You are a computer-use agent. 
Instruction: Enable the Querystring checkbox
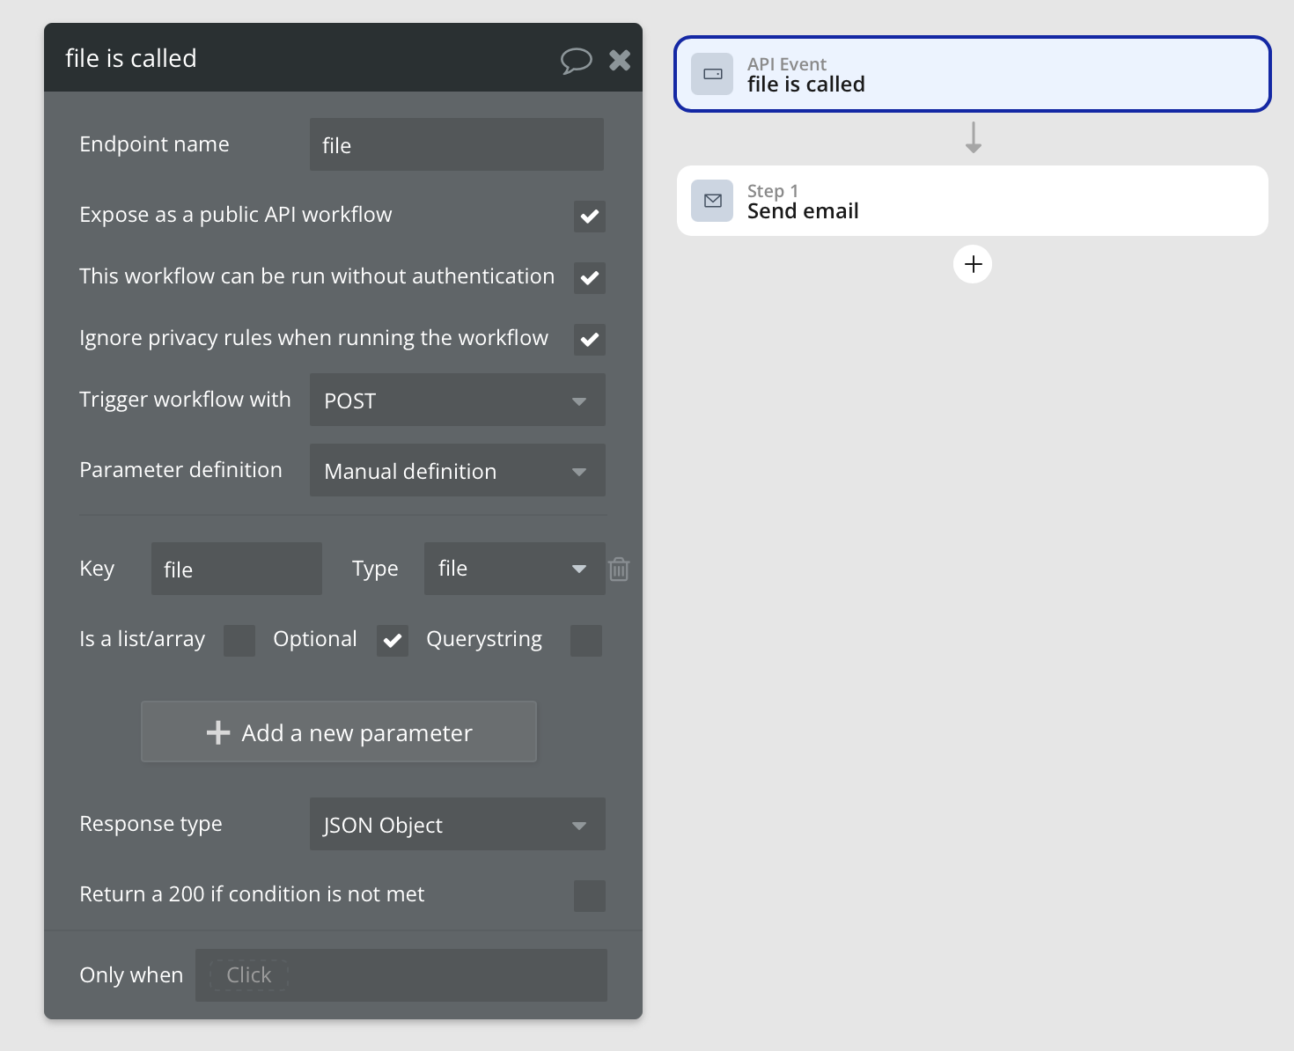[585, 640]
